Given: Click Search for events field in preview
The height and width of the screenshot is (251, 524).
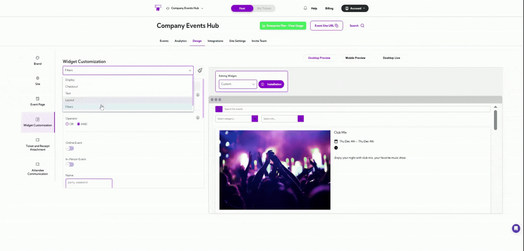Looking at the screenshot, I should point(356,109).
